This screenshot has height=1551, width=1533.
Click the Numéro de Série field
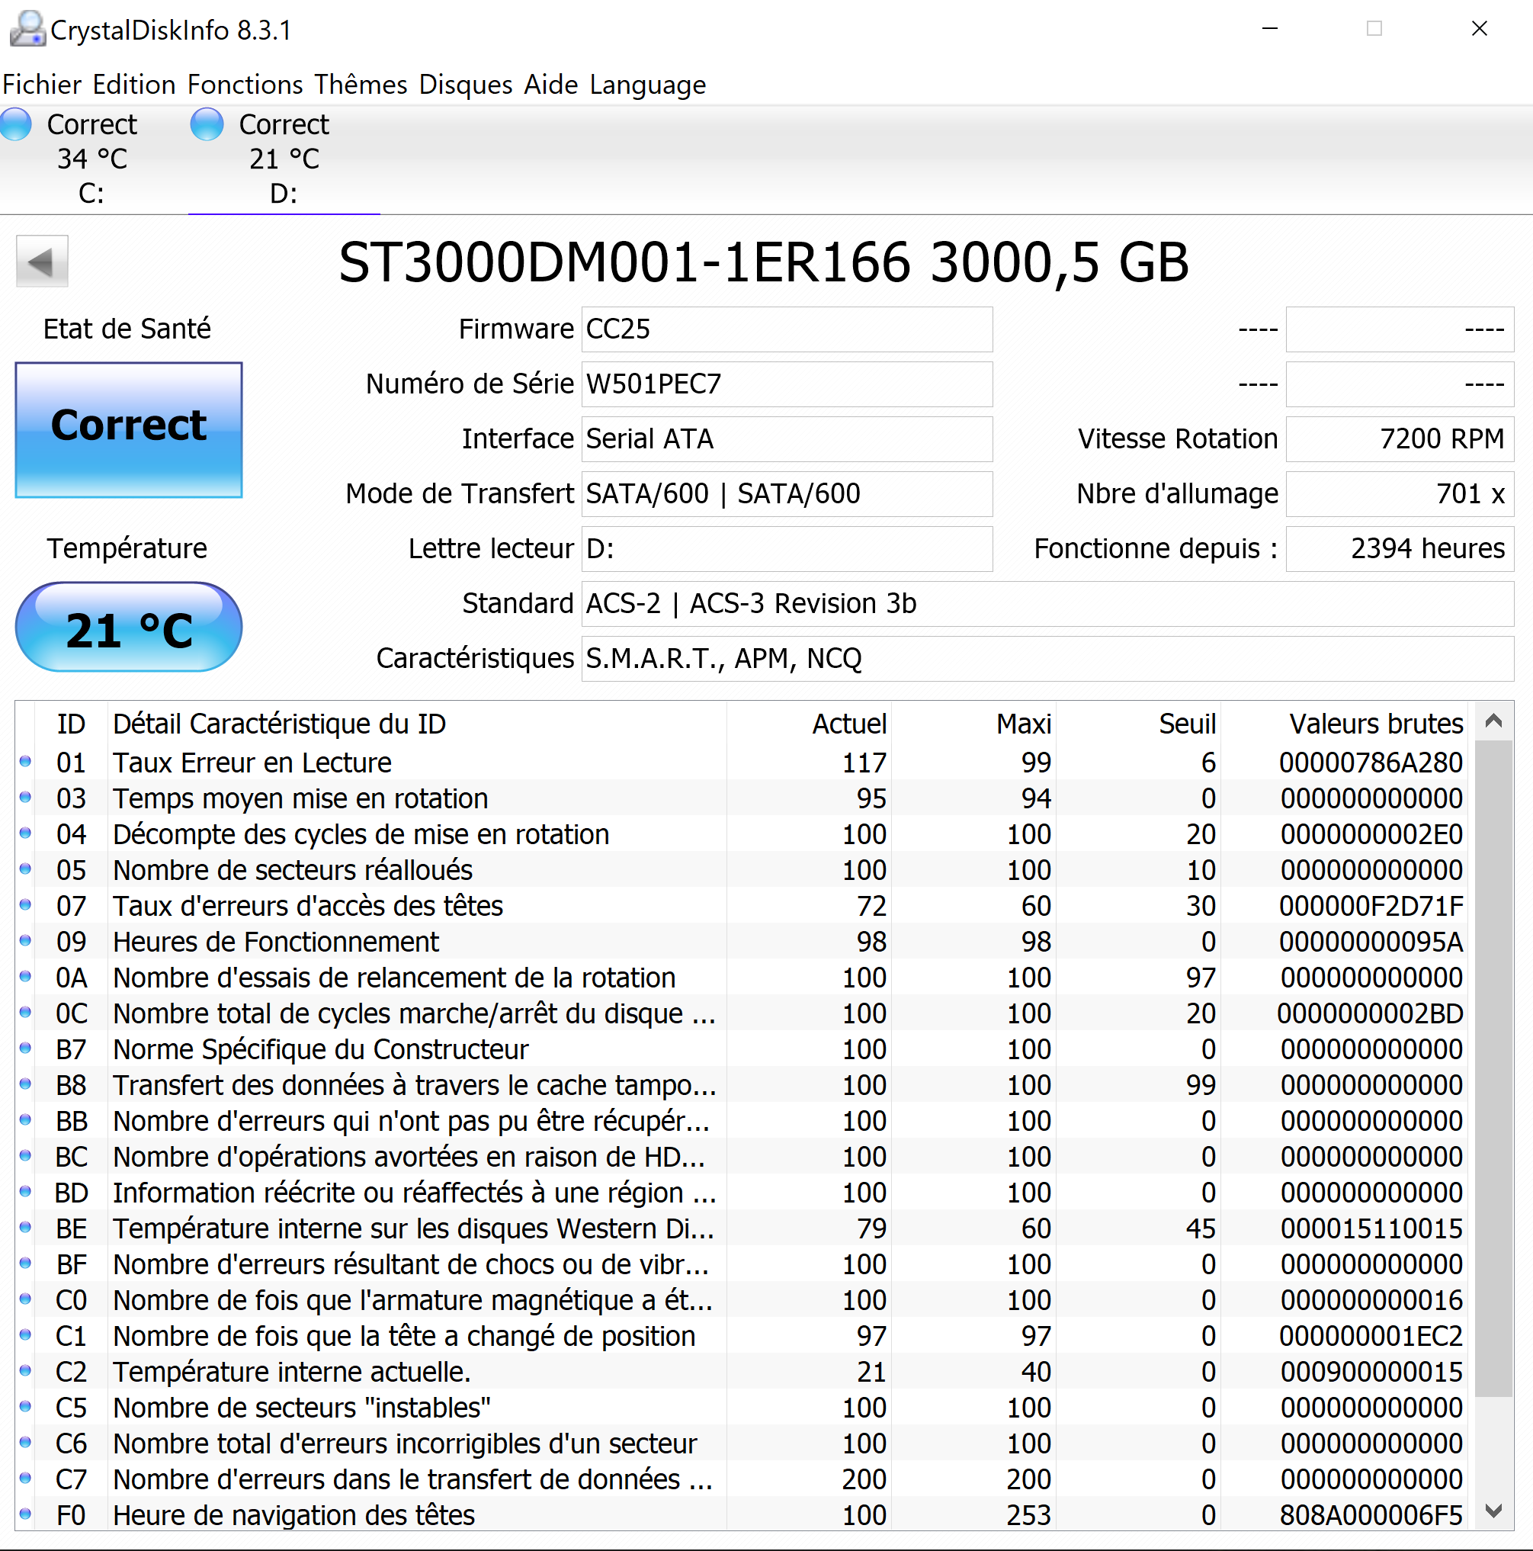point(786,384)
